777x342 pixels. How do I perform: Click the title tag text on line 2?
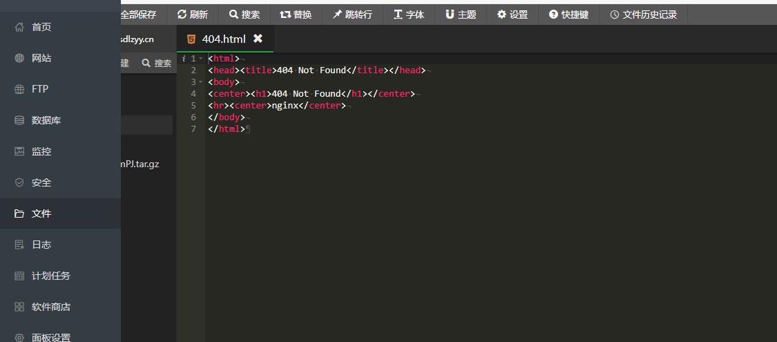click(x=259, y=70)
